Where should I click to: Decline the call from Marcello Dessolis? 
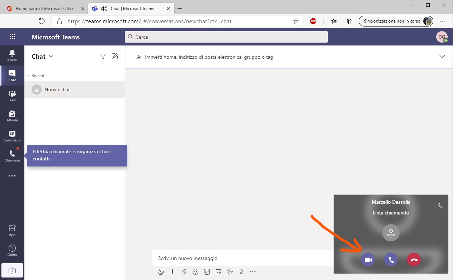tap(414, 260)
